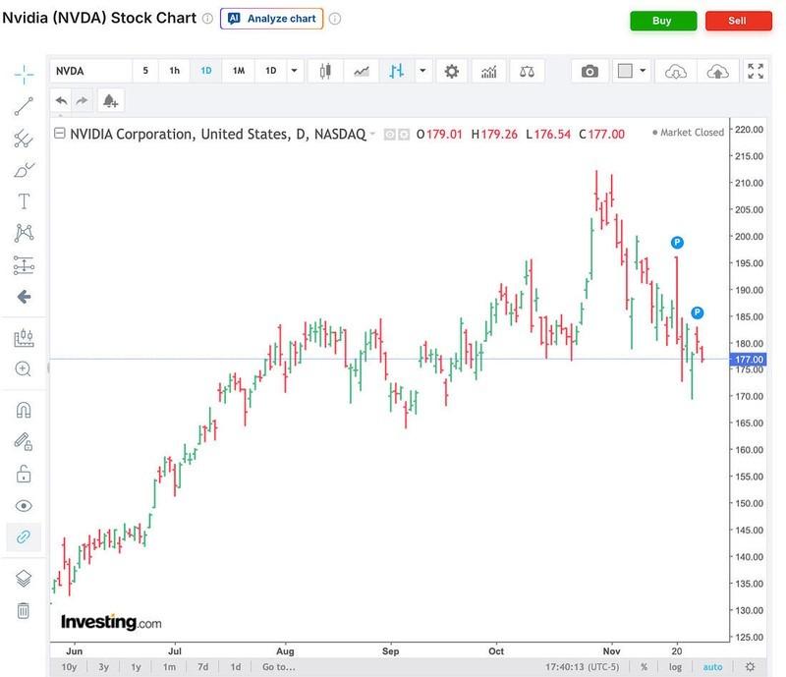Select the trend line drawing tool
The image size is (786, 677).
point(24,106)
